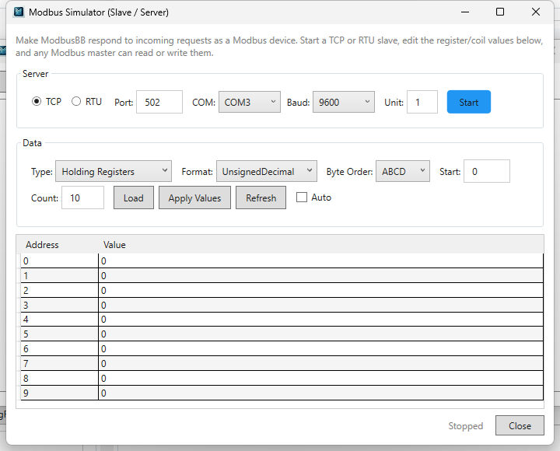Screen dimensions: 560x451
Task: Select the value cell for address 3
Action: [x=320, y=305]
